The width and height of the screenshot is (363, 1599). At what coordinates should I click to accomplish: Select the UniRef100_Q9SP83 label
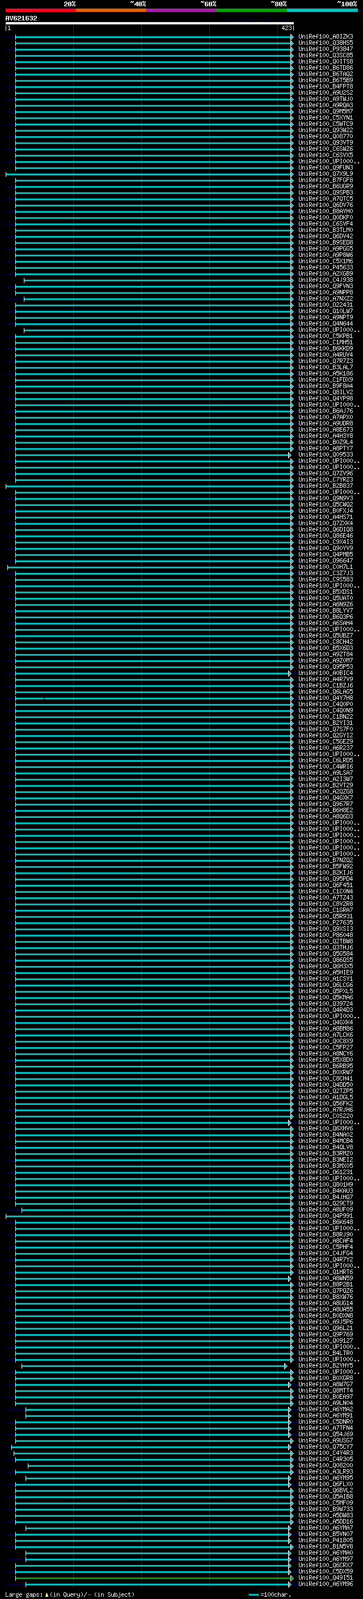(x=326, y=192)
